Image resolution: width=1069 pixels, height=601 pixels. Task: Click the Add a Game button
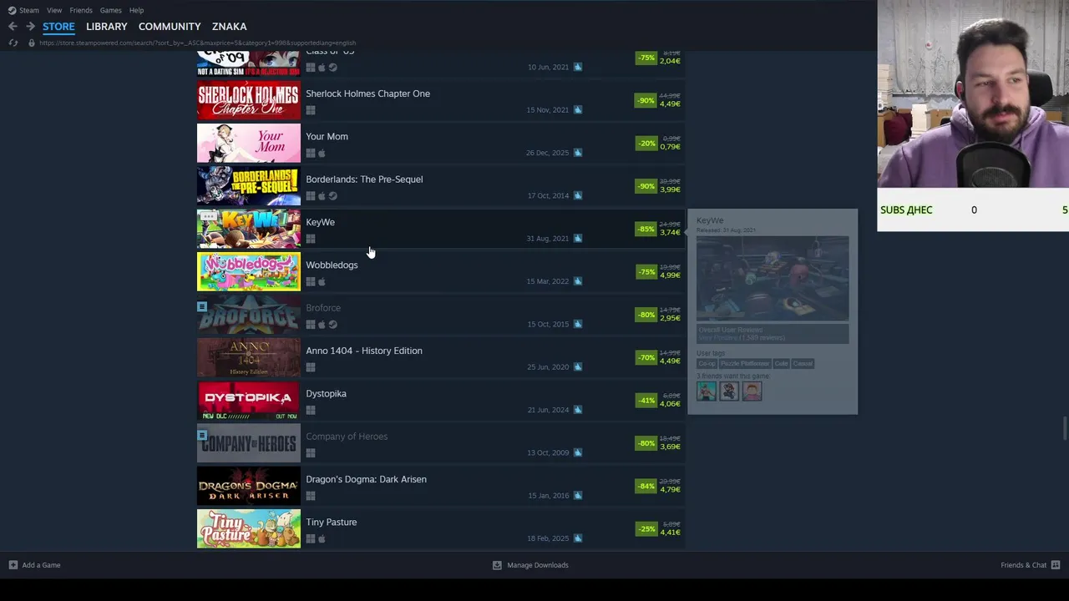34,565
